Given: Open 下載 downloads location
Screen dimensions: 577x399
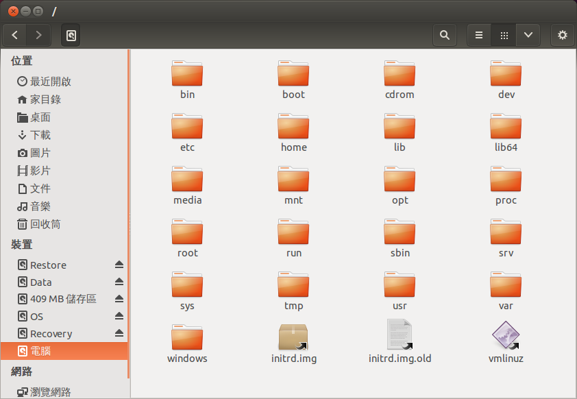Looking at the screenshot, I should (64, 135).
